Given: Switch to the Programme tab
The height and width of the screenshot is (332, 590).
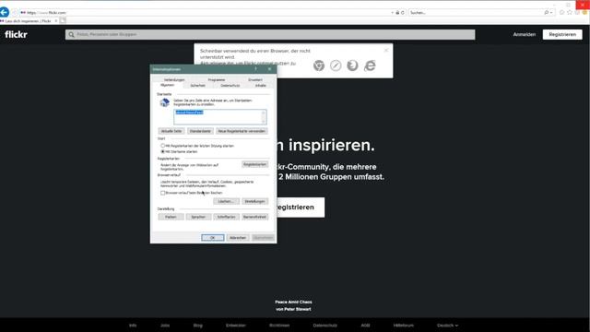Looking at the screenshot, I should point(217,80).
